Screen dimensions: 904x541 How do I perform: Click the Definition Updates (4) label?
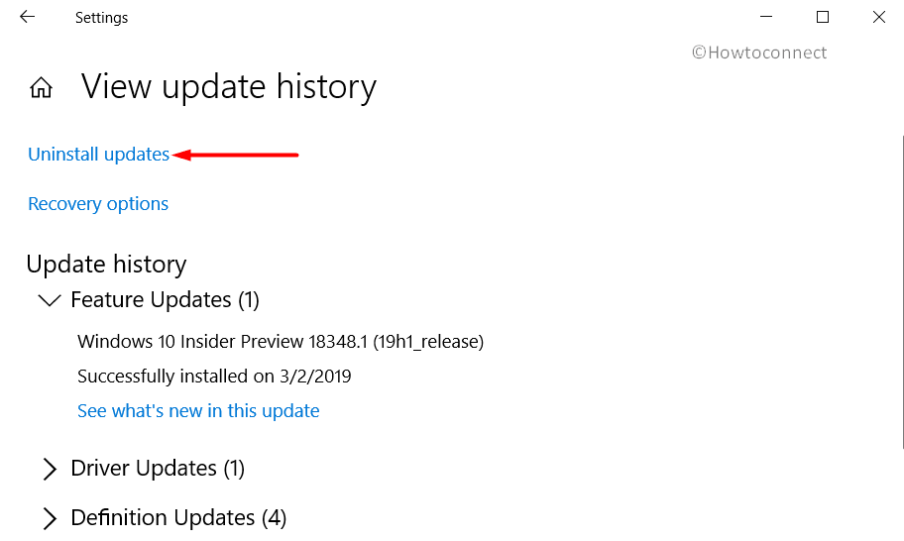point(178,517)
